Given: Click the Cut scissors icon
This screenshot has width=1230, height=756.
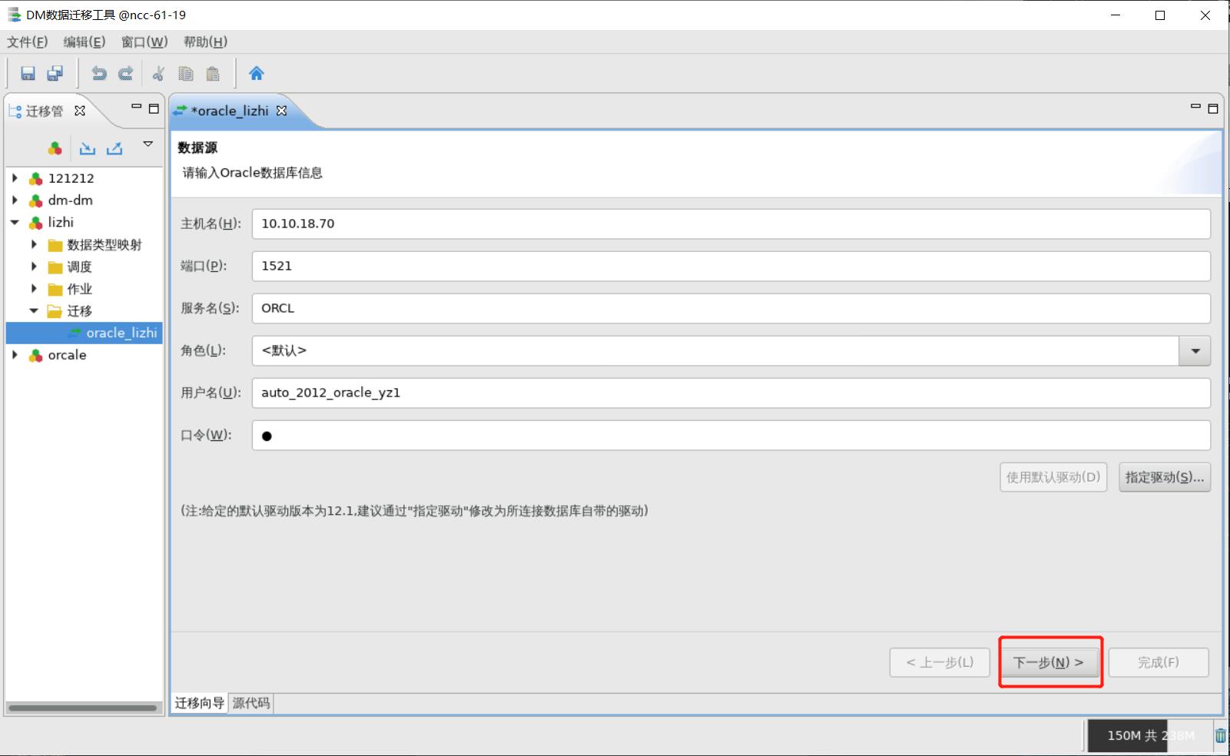Looking at the screenshot, I should pyautogui.click(x=158, y=74).
